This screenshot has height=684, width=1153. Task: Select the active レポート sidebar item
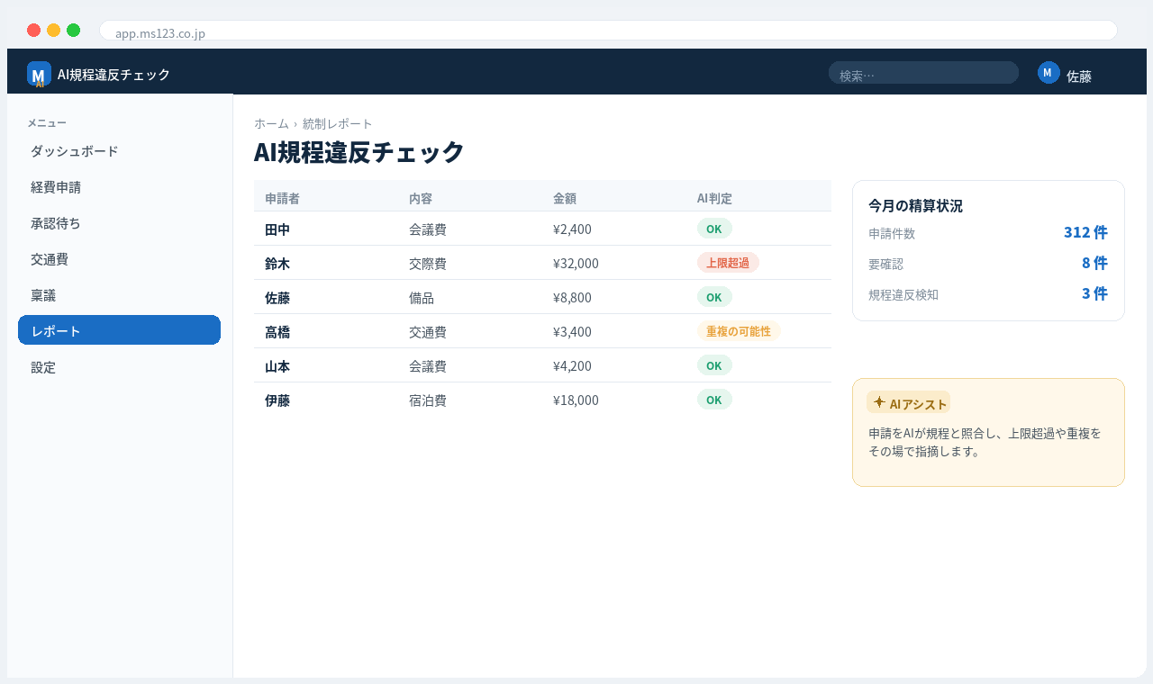[x=119, y=330]
